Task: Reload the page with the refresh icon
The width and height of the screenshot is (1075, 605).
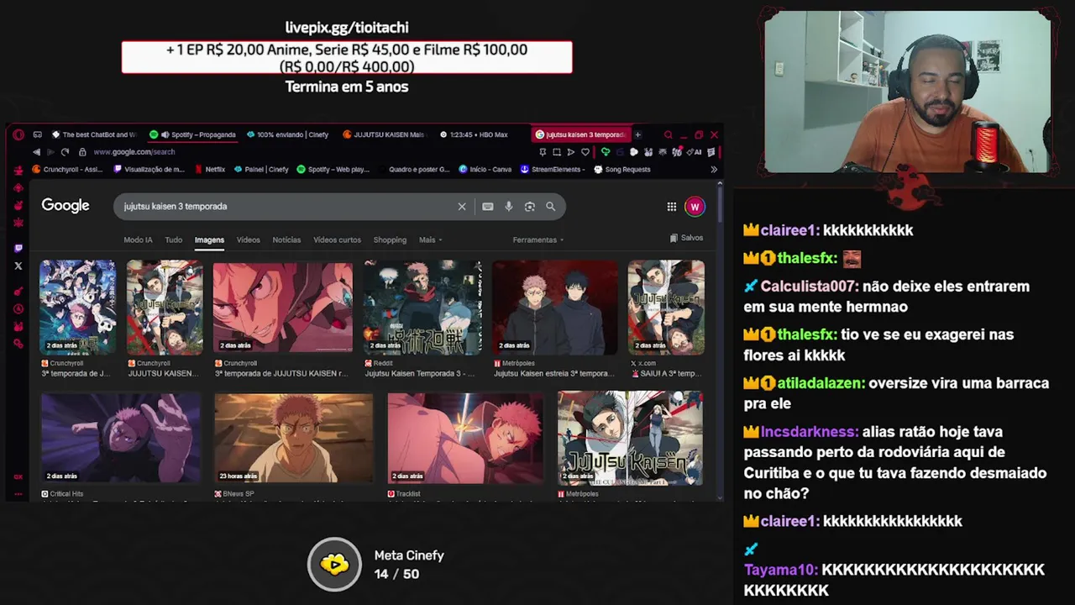Action: tap(65, 152)
